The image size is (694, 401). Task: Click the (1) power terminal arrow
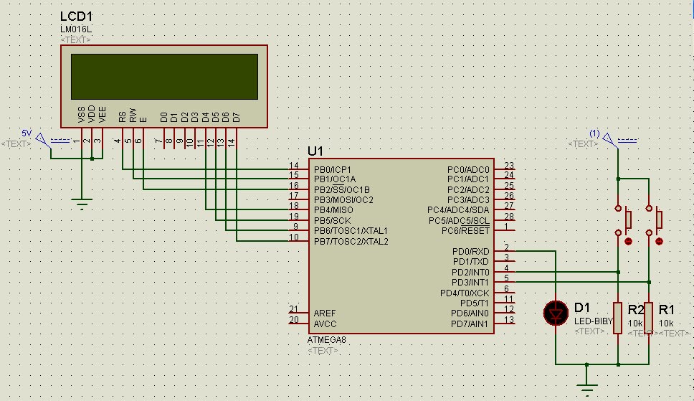[609, 140]
